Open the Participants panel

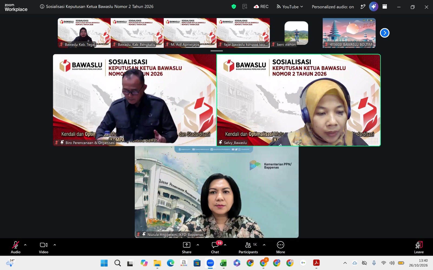click(248, 247)
